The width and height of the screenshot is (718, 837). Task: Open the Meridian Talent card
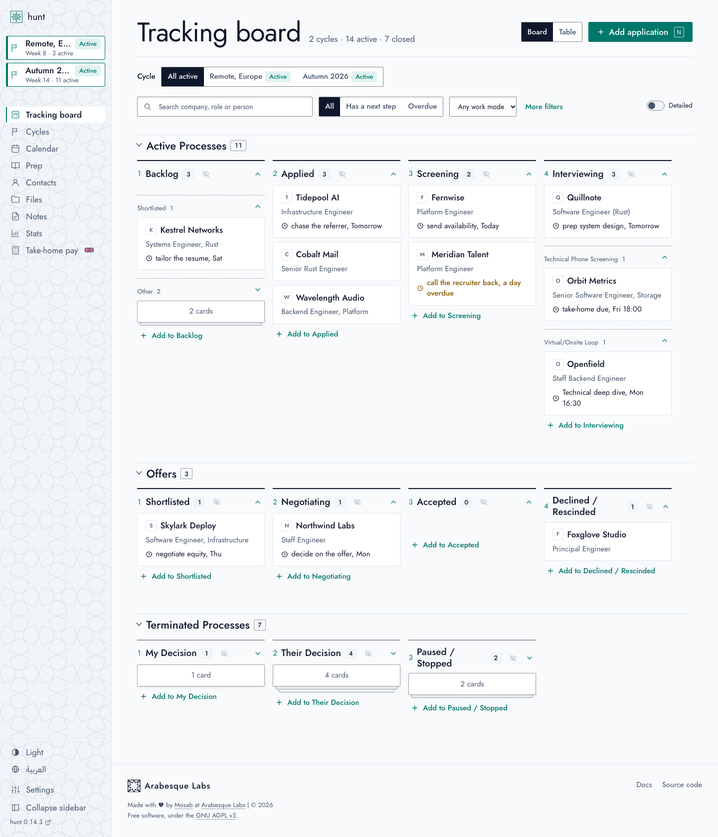pyautogui.click(x=472, y=274)
